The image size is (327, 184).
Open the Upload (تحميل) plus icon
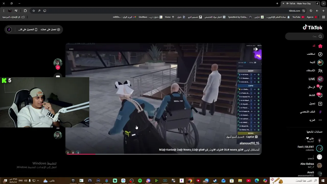[320, 103]
